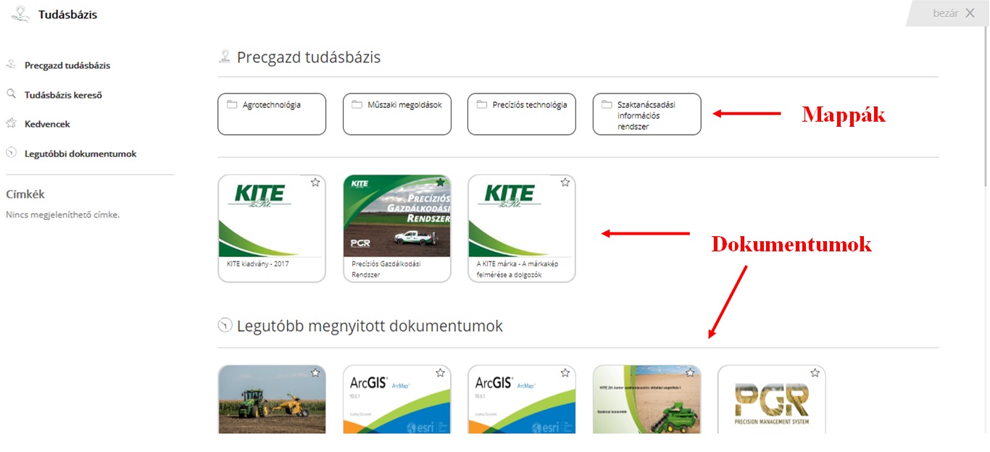Open the Műszaki megoldások folder

point(397,114)
